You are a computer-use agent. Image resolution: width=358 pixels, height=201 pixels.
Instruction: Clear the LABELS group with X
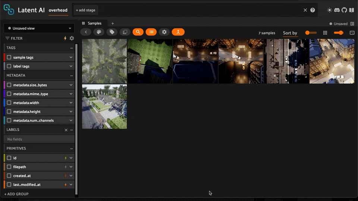tap(66, 130)
